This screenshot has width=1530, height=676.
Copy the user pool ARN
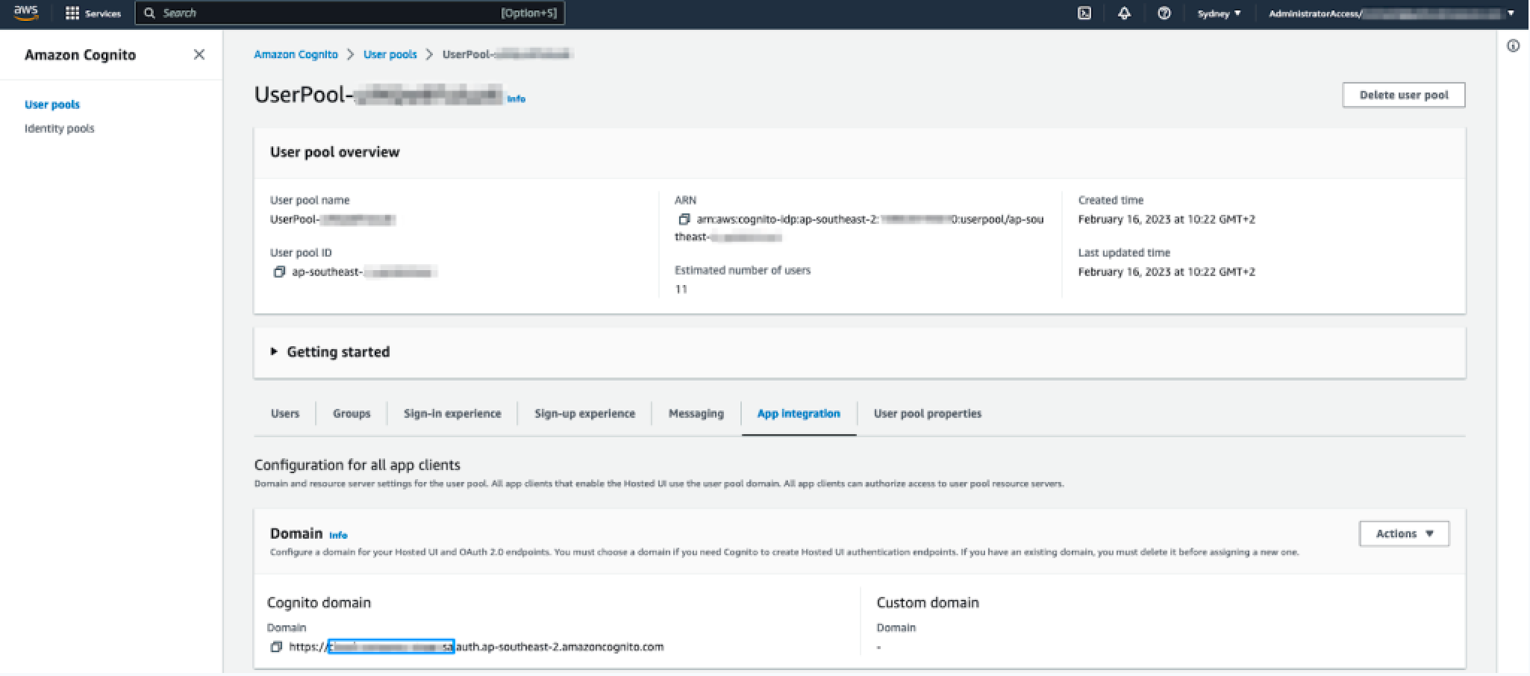tap(684, 219)
